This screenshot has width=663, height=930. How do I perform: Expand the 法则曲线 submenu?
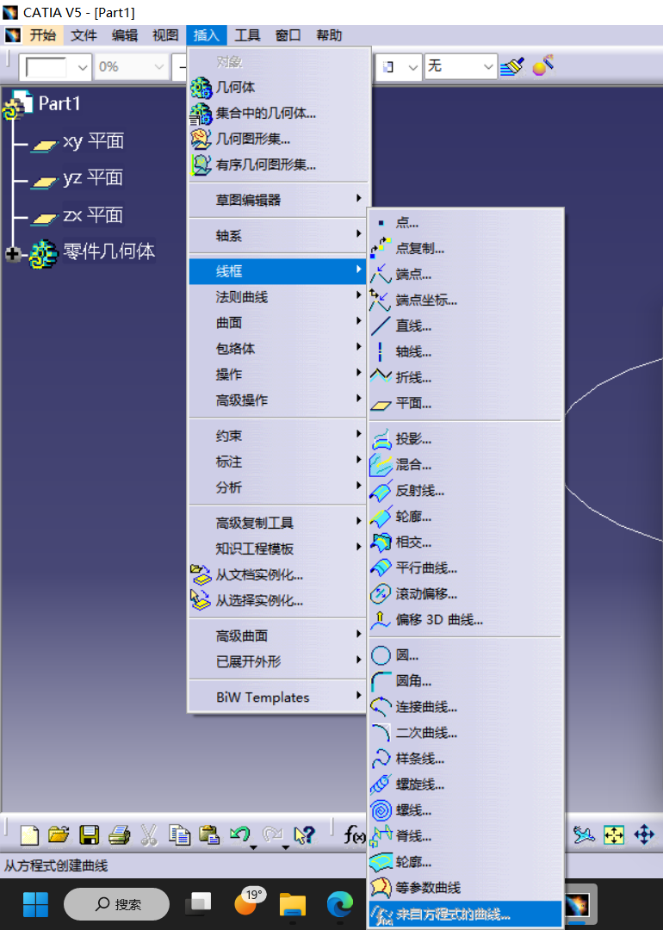(x=277, y=297)
